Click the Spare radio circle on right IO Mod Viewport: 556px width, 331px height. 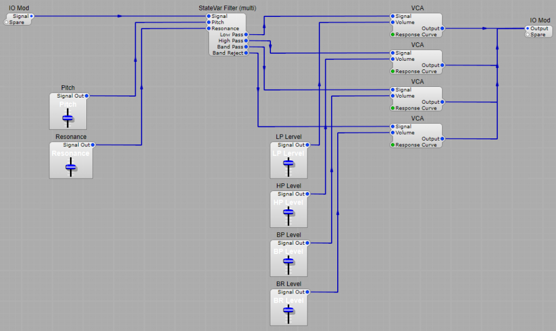click(527, 35)
